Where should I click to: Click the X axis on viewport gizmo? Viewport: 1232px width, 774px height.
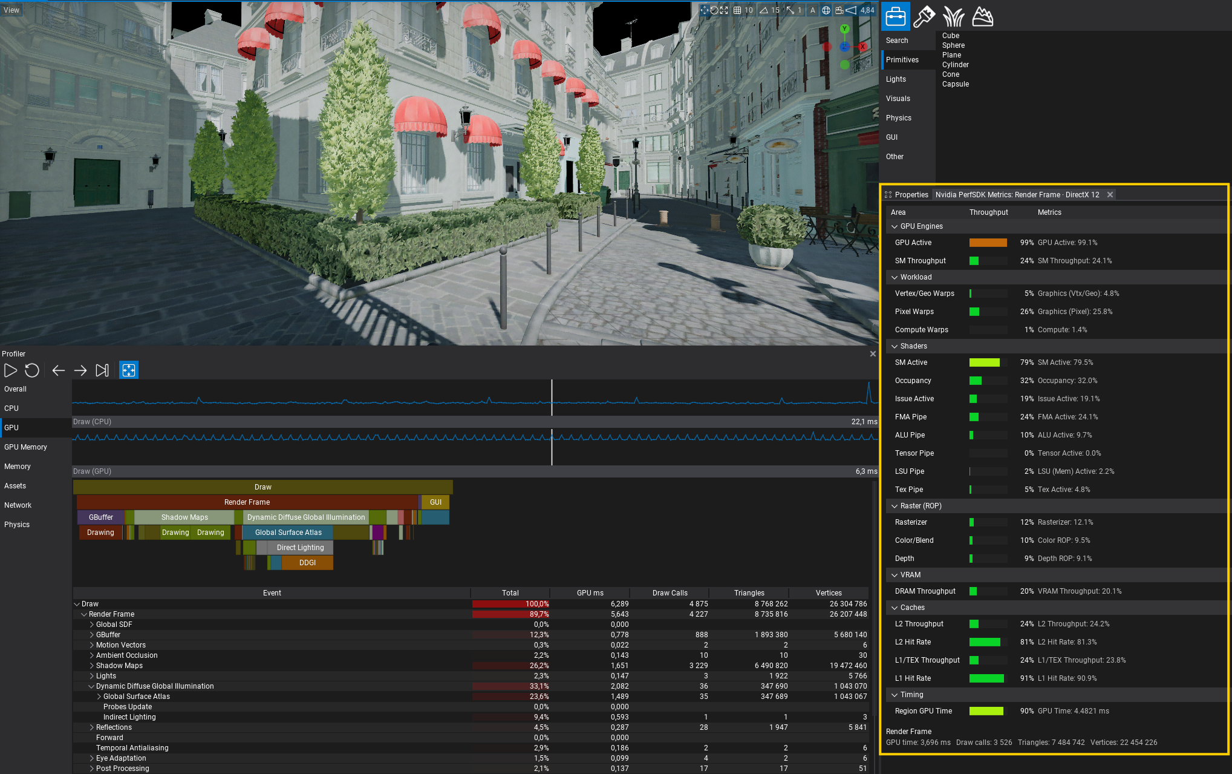(x=863, y=47)
